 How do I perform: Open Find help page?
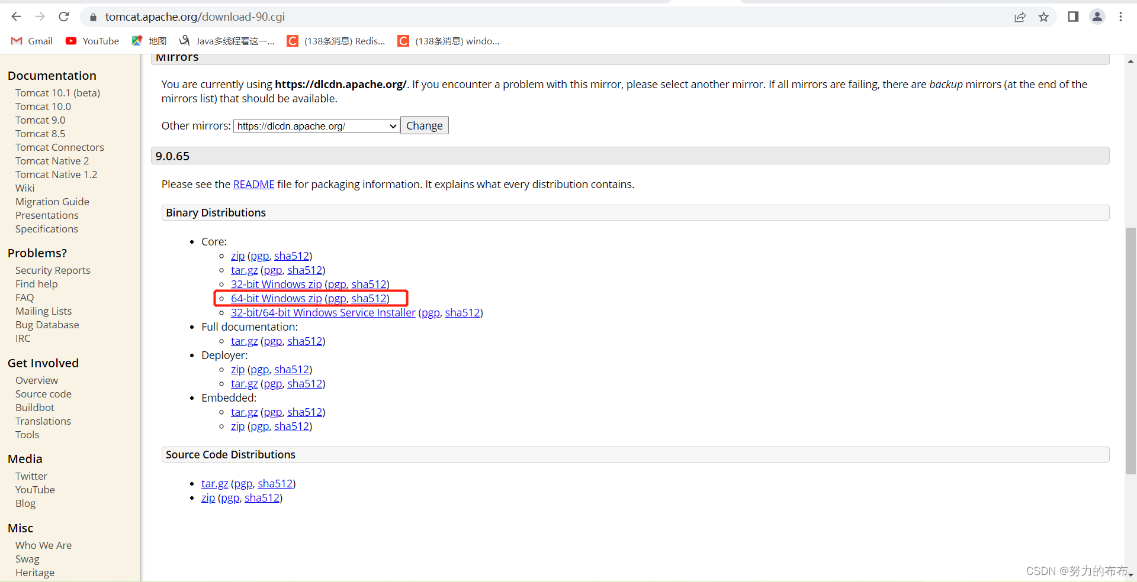[x=36, y=284]
